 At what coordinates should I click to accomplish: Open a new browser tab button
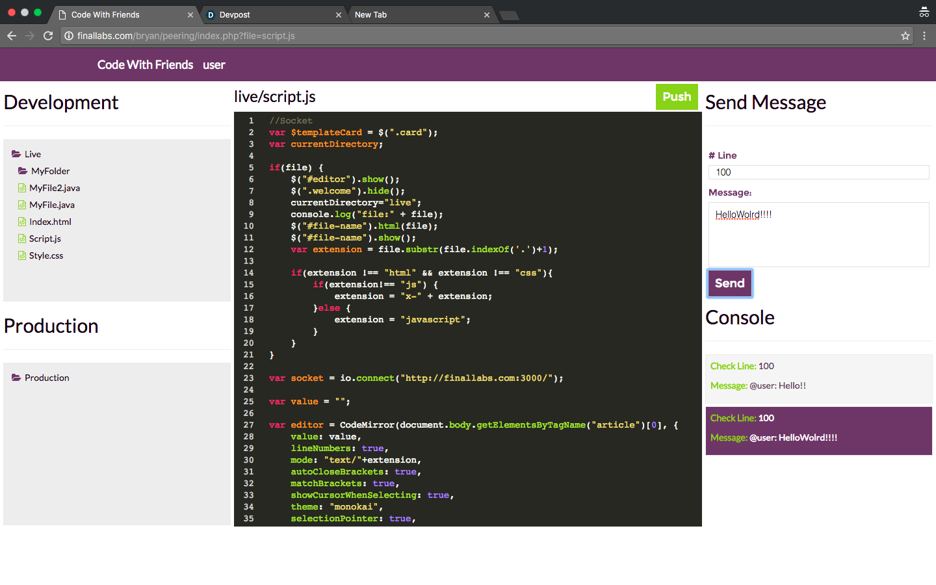[510, 15]
